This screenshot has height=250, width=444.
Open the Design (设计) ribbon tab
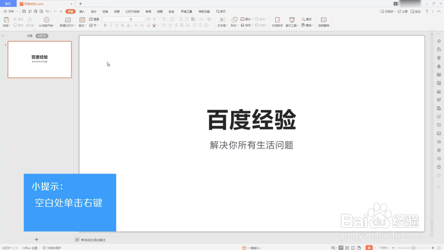click(94, 12)
